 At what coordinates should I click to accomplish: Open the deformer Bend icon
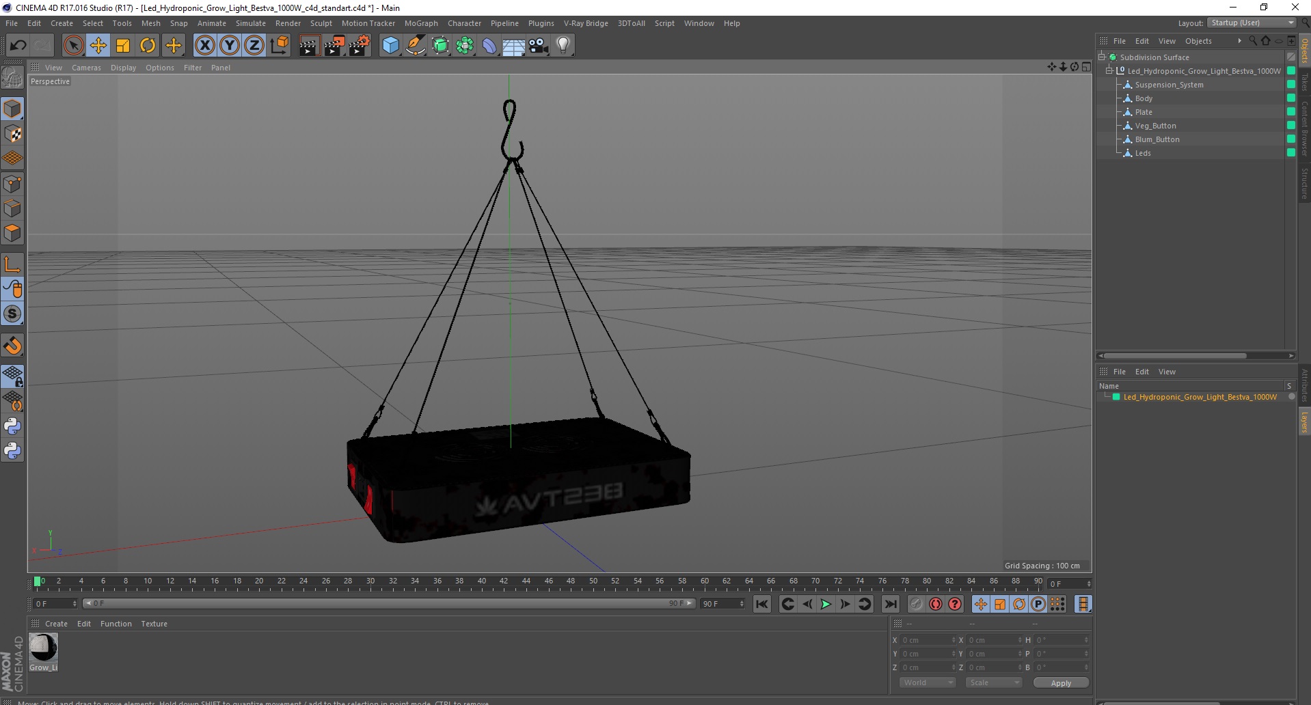point(489,46)
